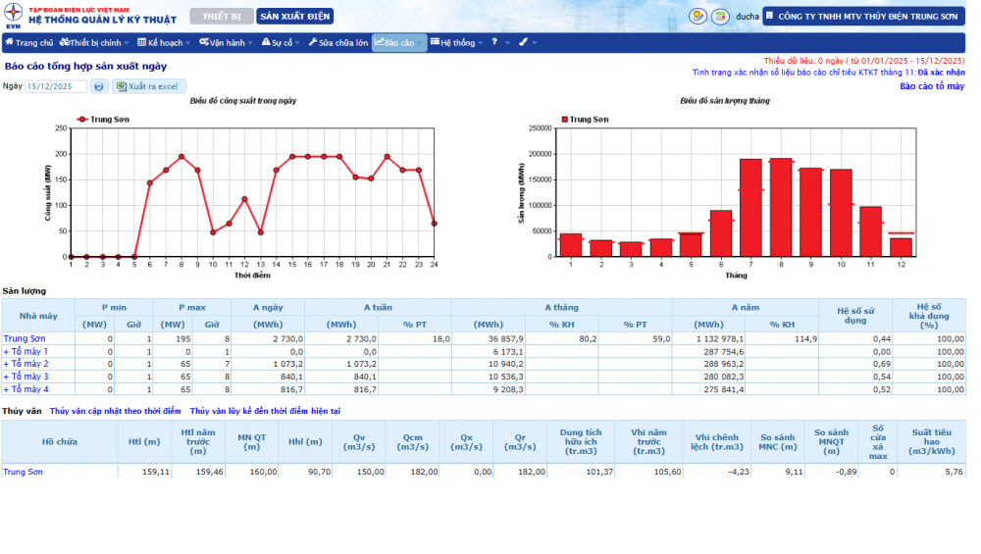Click the Ngày date input field
Viewport: 981px width, 554px height.
56,86
